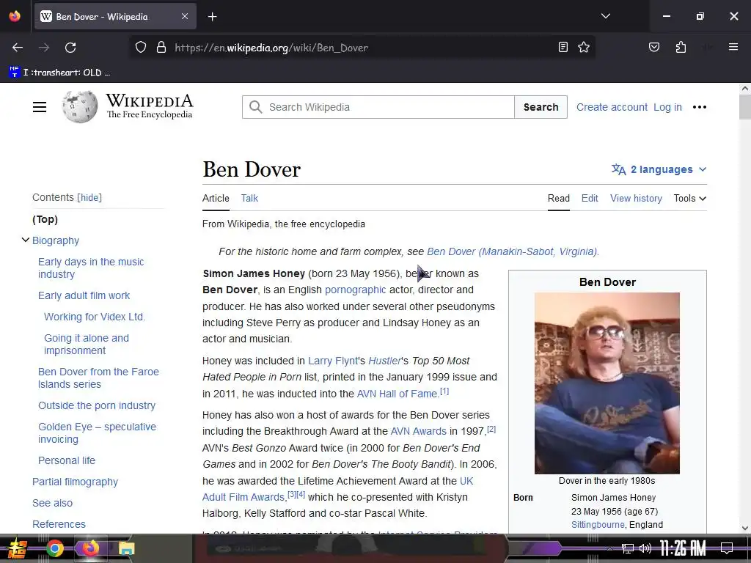This screenshot has width=751, height=563.
Task: Open the notification center icon
Action: point(727,548)
